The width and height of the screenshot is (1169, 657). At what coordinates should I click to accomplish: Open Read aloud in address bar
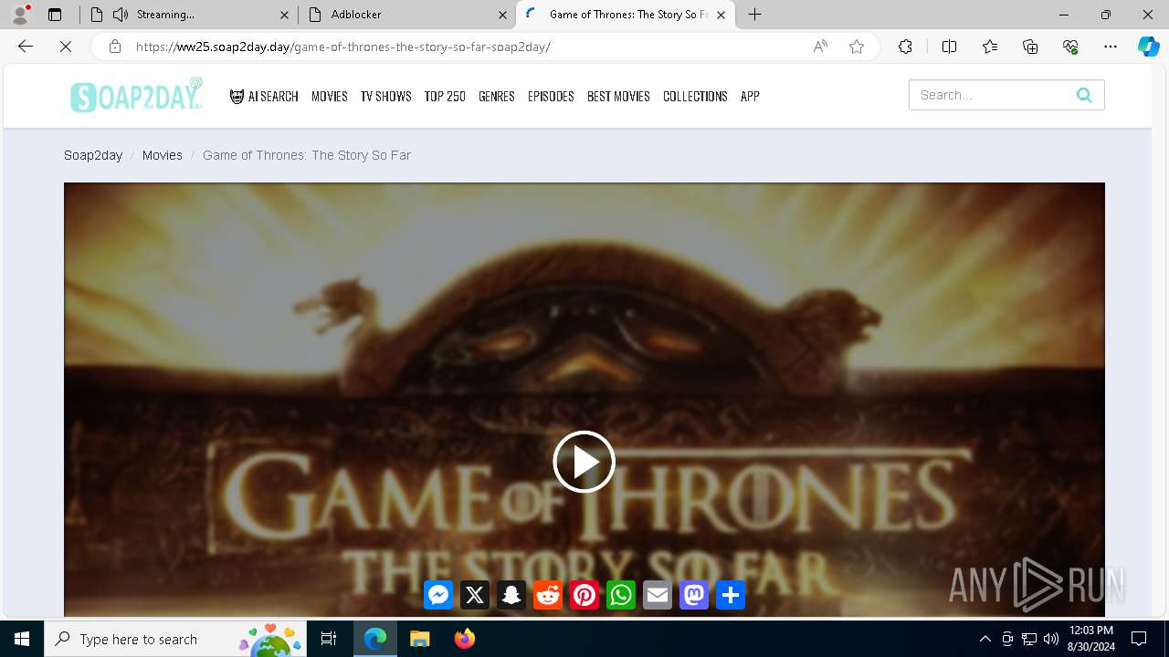pyautogui.click(x=820, y=47)
